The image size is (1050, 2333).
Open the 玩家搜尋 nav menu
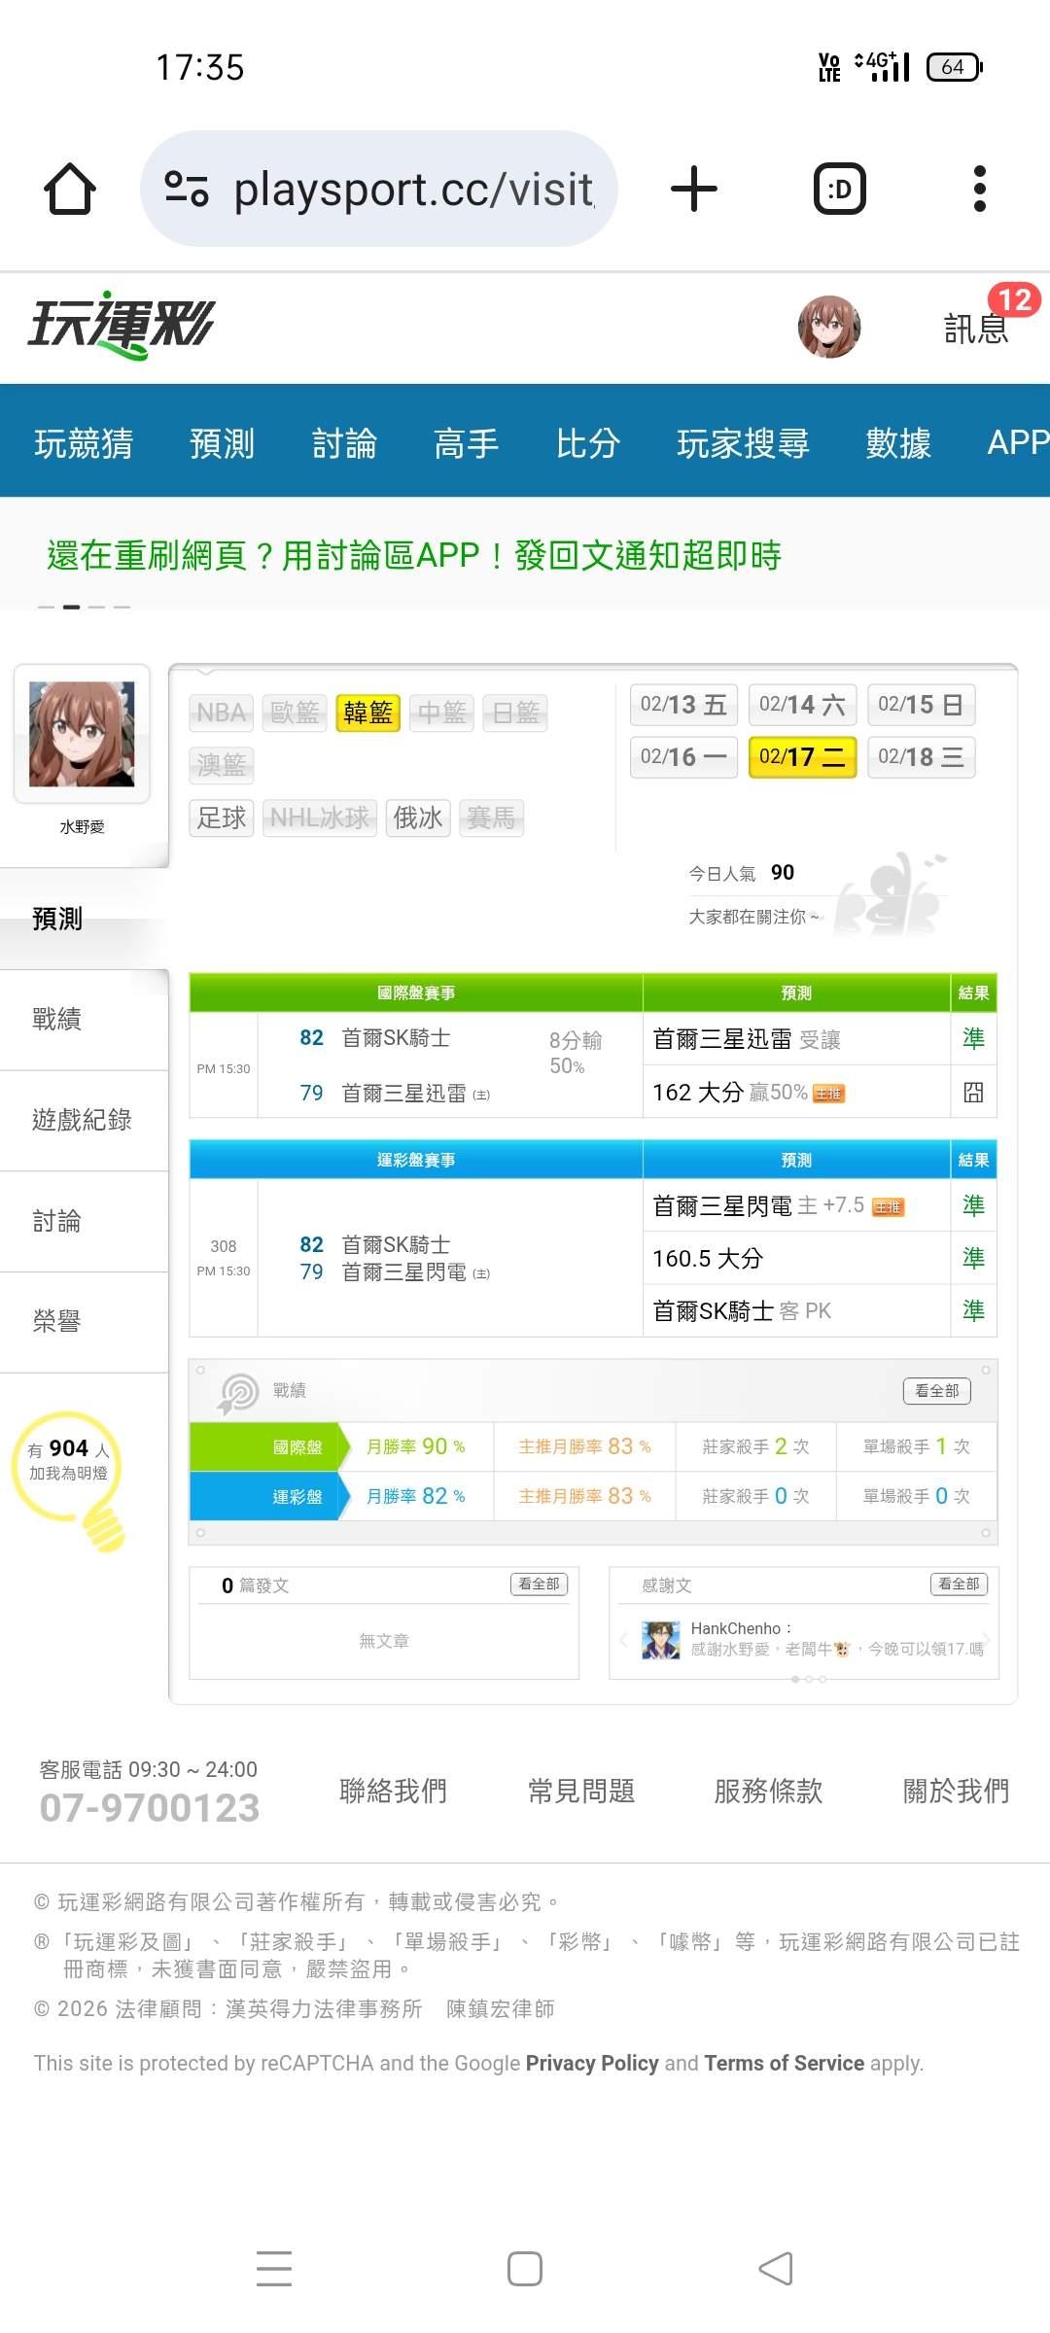click(743, 442)
